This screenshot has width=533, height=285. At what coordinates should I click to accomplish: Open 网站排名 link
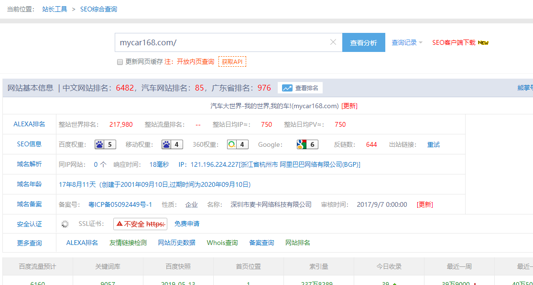298,243
